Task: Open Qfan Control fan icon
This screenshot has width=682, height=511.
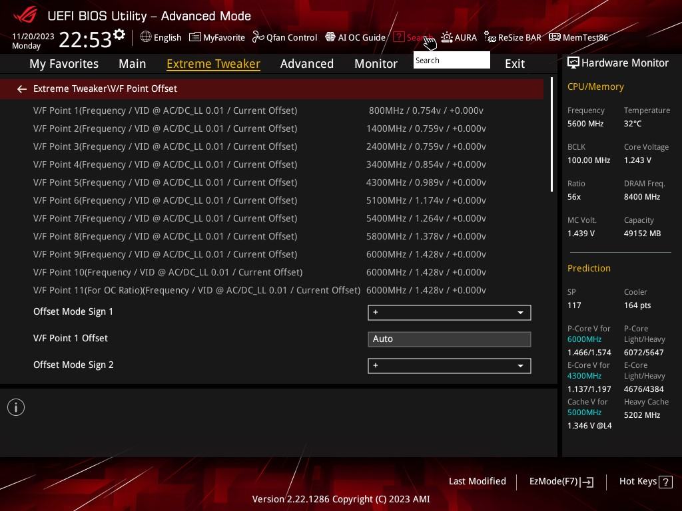Action: click(258, 37)
